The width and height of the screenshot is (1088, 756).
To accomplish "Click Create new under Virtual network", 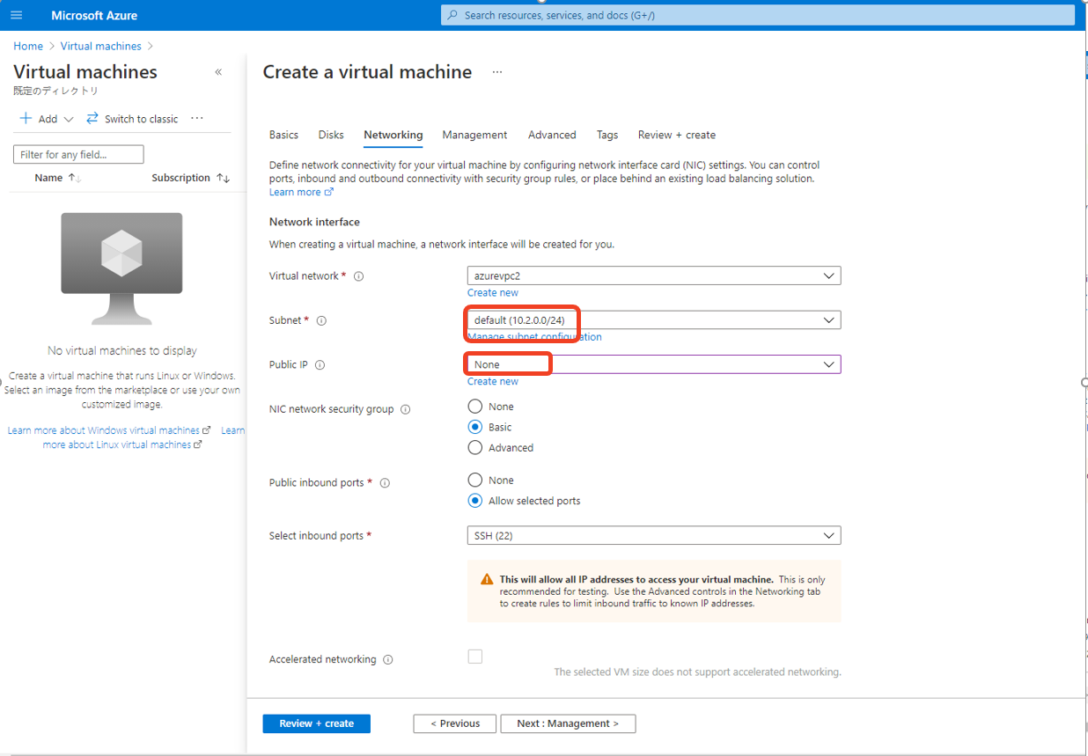I will pyautogui.click(x=493, y=292).
